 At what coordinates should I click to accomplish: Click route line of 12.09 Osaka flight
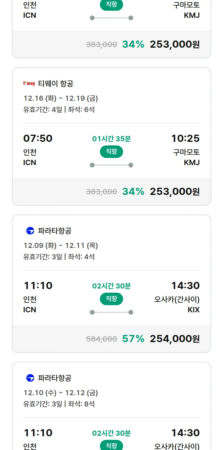[x=111, y=312]
